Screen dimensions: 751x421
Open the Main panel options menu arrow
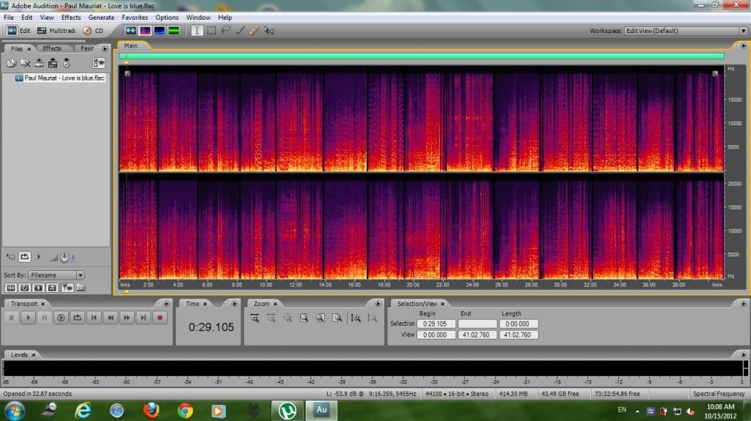(x=744, y=46)
